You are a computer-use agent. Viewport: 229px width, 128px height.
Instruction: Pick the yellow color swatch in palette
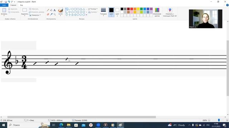pyautogui.click(x=138, y=9)
